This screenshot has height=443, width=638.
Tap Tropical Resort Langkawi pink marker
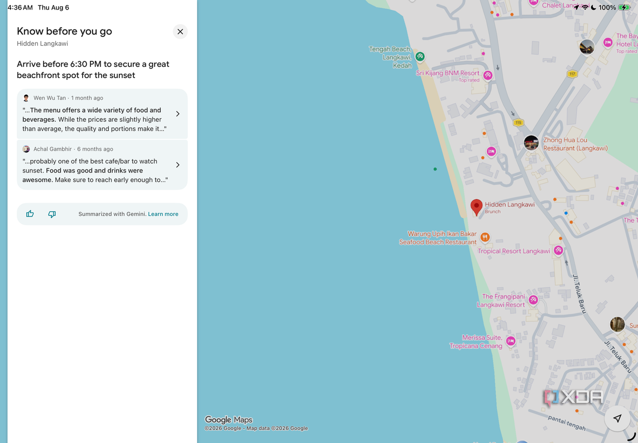pos(558,250)
